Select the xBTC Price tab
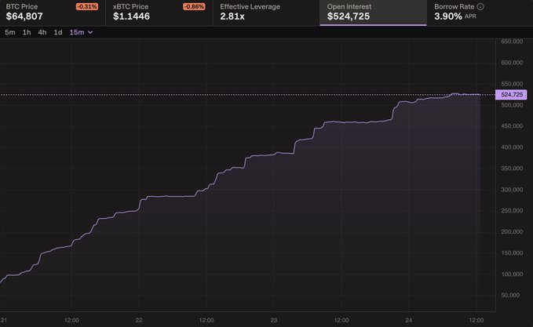533x327 pixels. pyautogui.click(x=159, y=13)
